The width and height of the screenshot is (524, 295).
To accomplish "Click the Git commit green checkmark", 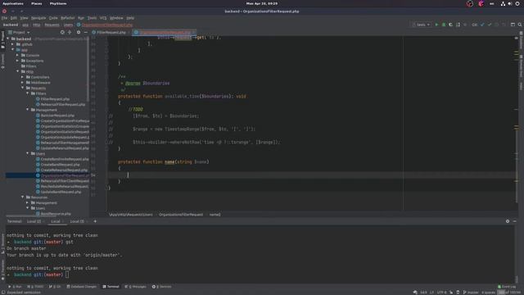I will coord(490,25).
